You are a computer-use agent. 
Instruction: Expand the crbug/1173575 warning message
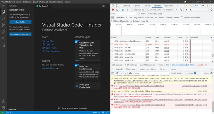coord(115,91)
